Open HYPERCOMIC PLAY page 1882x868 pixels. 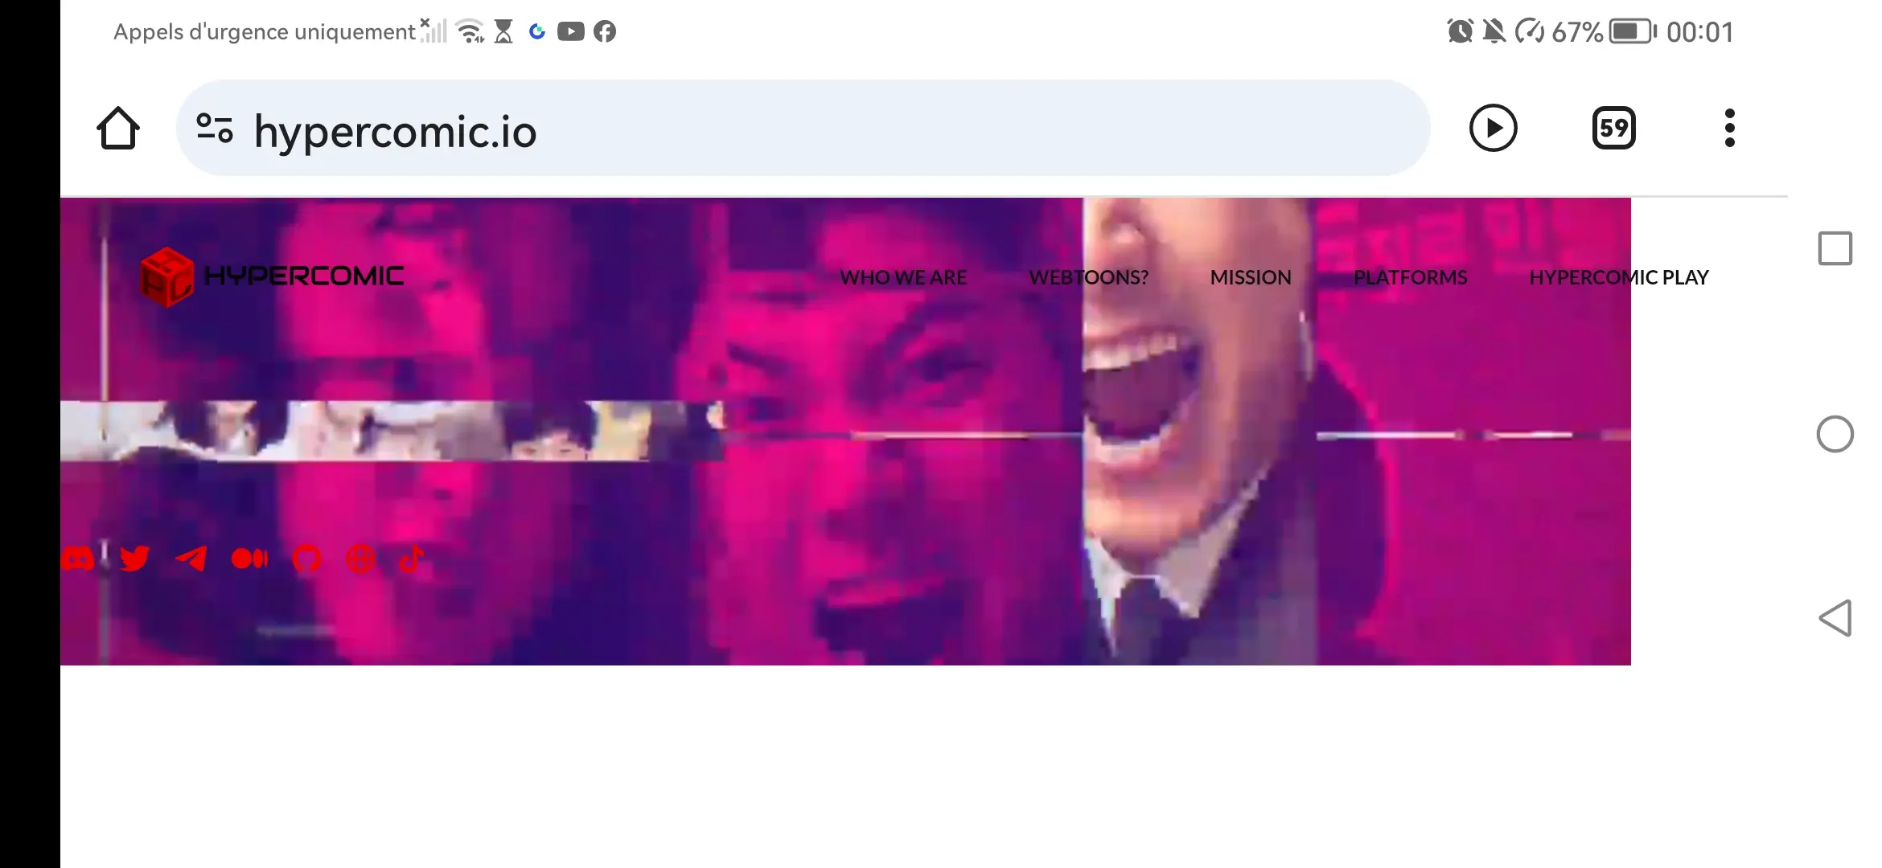1618,277
